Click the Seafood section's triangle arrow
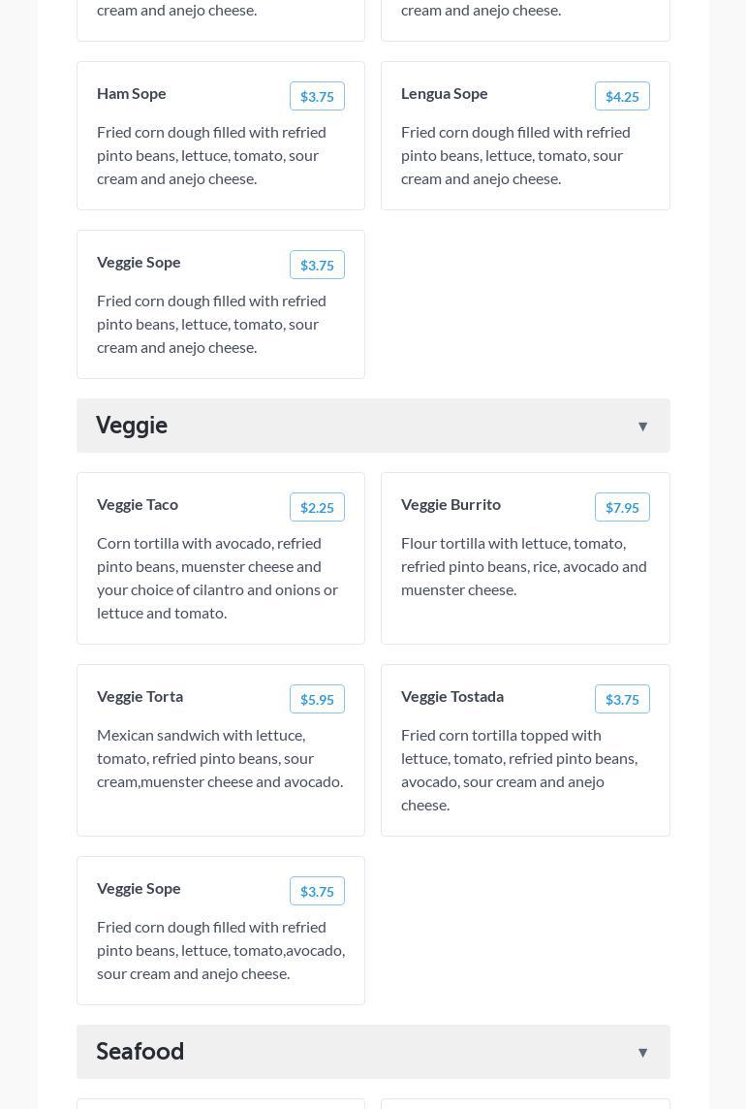 pyautogui.click(x=642, y=1053)
